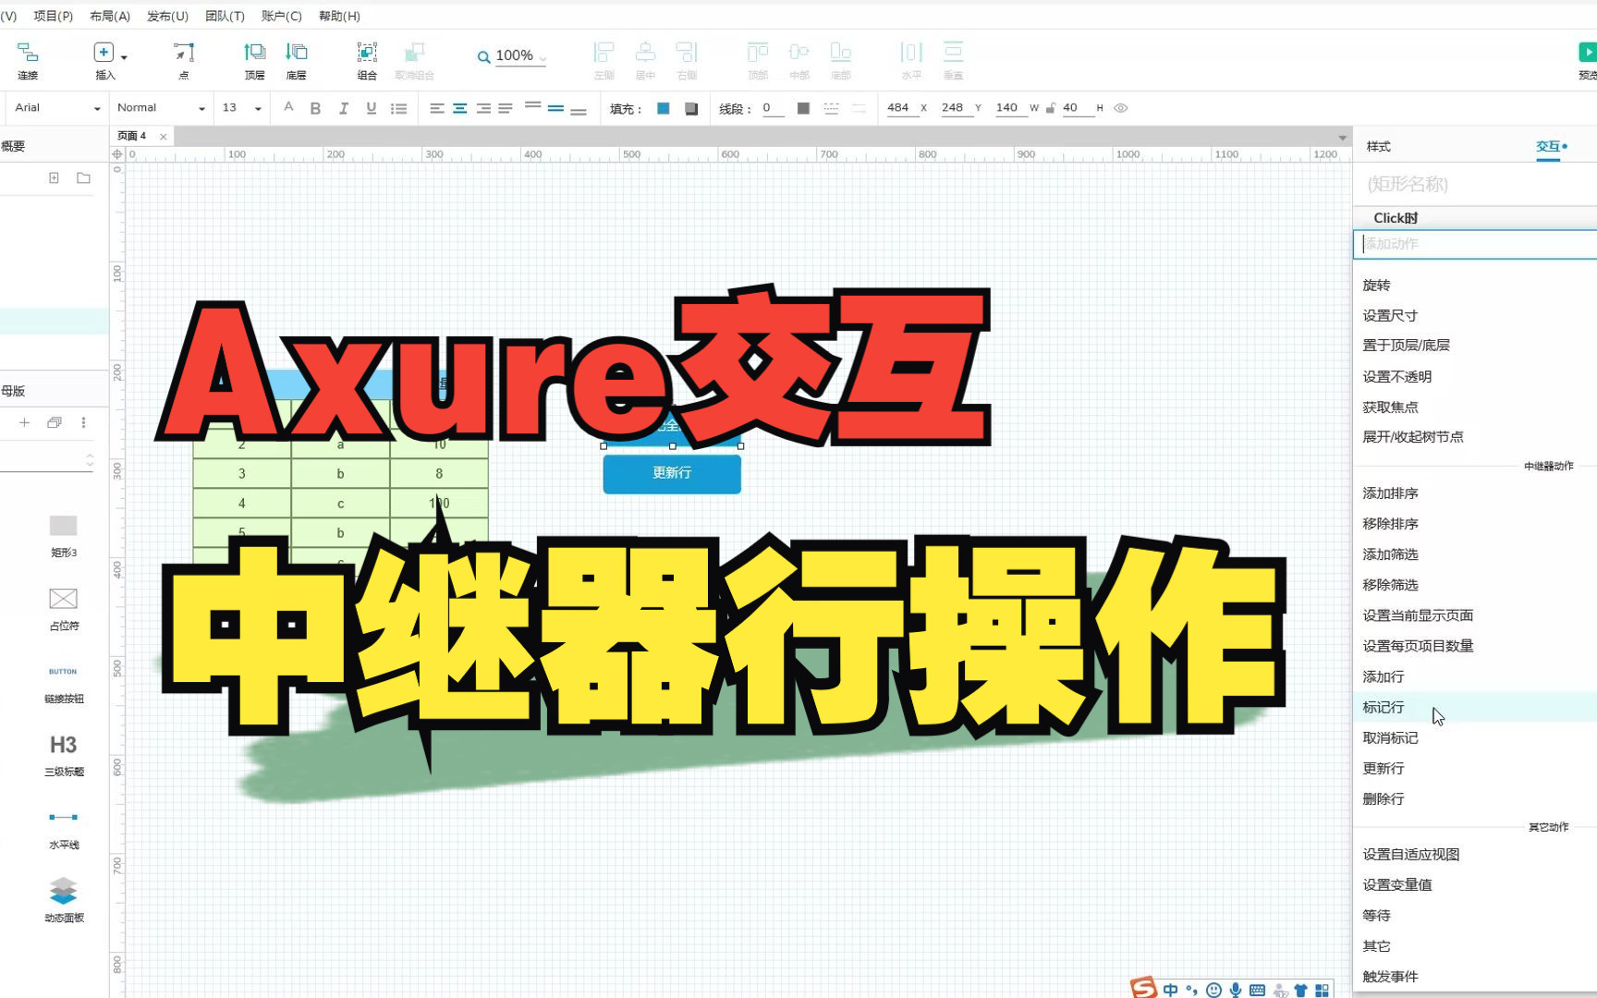Open the 团队(T) menu
Screen dimensions: 1597x998
pos(225,16)
